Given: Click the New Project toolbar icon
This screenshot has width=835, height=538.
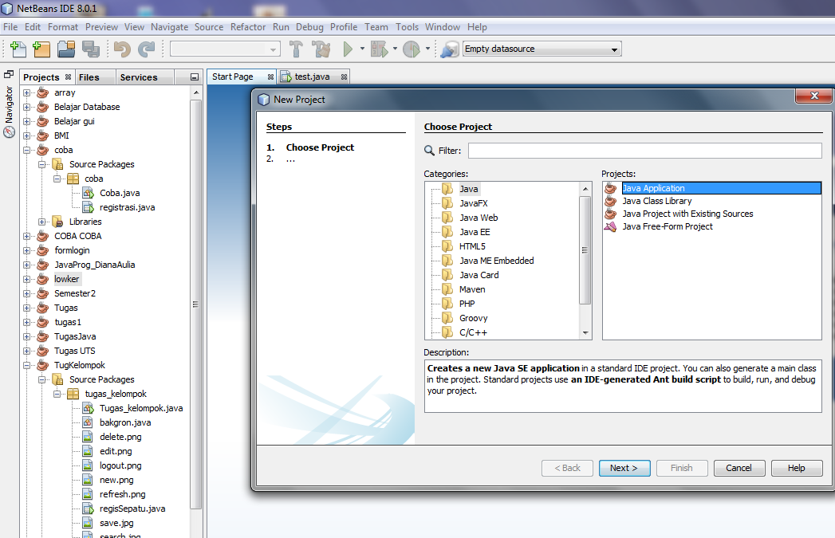Looking at the screenshot, I should click(41, 49).
